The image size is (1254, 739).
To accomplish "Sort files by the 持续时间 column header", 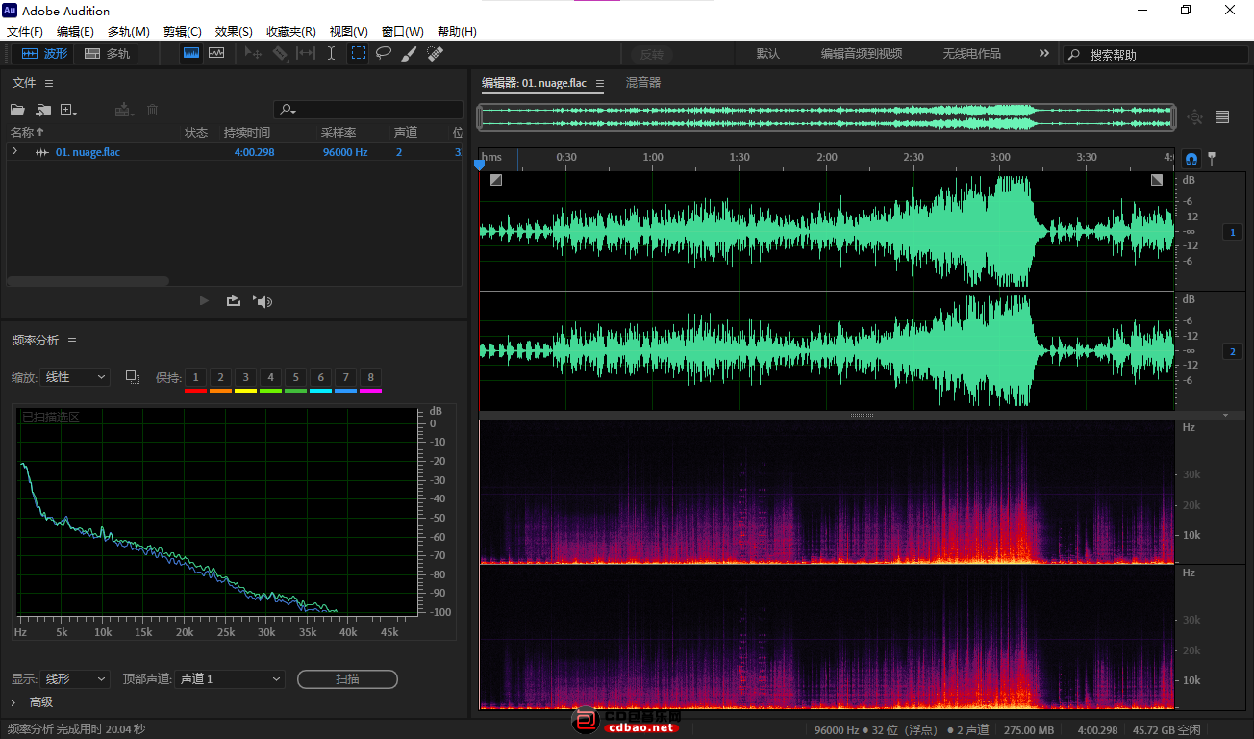I will [247, 133].
